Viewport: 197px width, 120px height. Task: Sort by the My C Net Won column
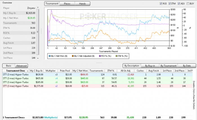80,70
